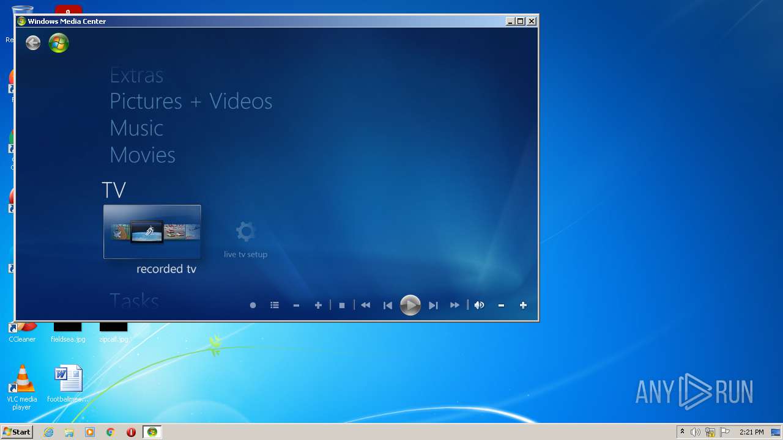Click the Fast Forward button
783x440 pixels.
point(455,306)
